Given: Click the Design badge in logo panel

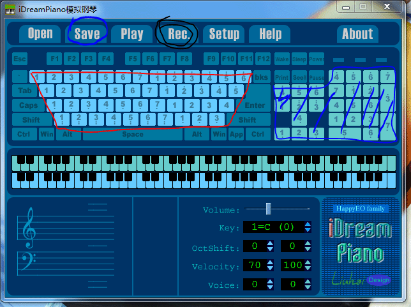Looking at the screenshot, I should coord(378,280).
